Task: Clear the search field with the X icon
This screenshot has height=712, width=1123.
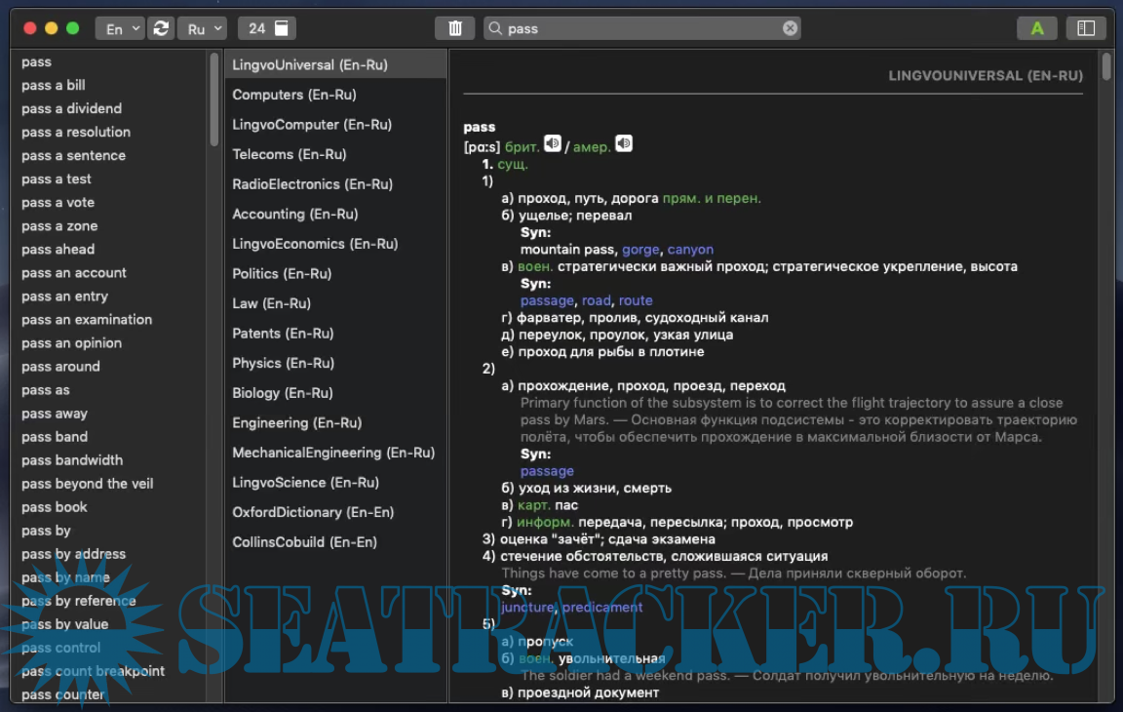Action: pos(790,28)
